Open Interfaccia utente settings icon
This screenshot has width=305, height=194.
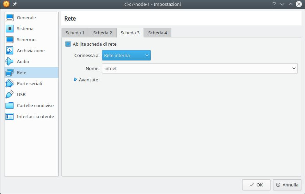tap(10, 116)
